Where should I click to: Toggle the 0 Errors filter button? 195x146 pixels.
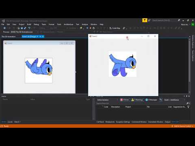[x=125, y=100]
